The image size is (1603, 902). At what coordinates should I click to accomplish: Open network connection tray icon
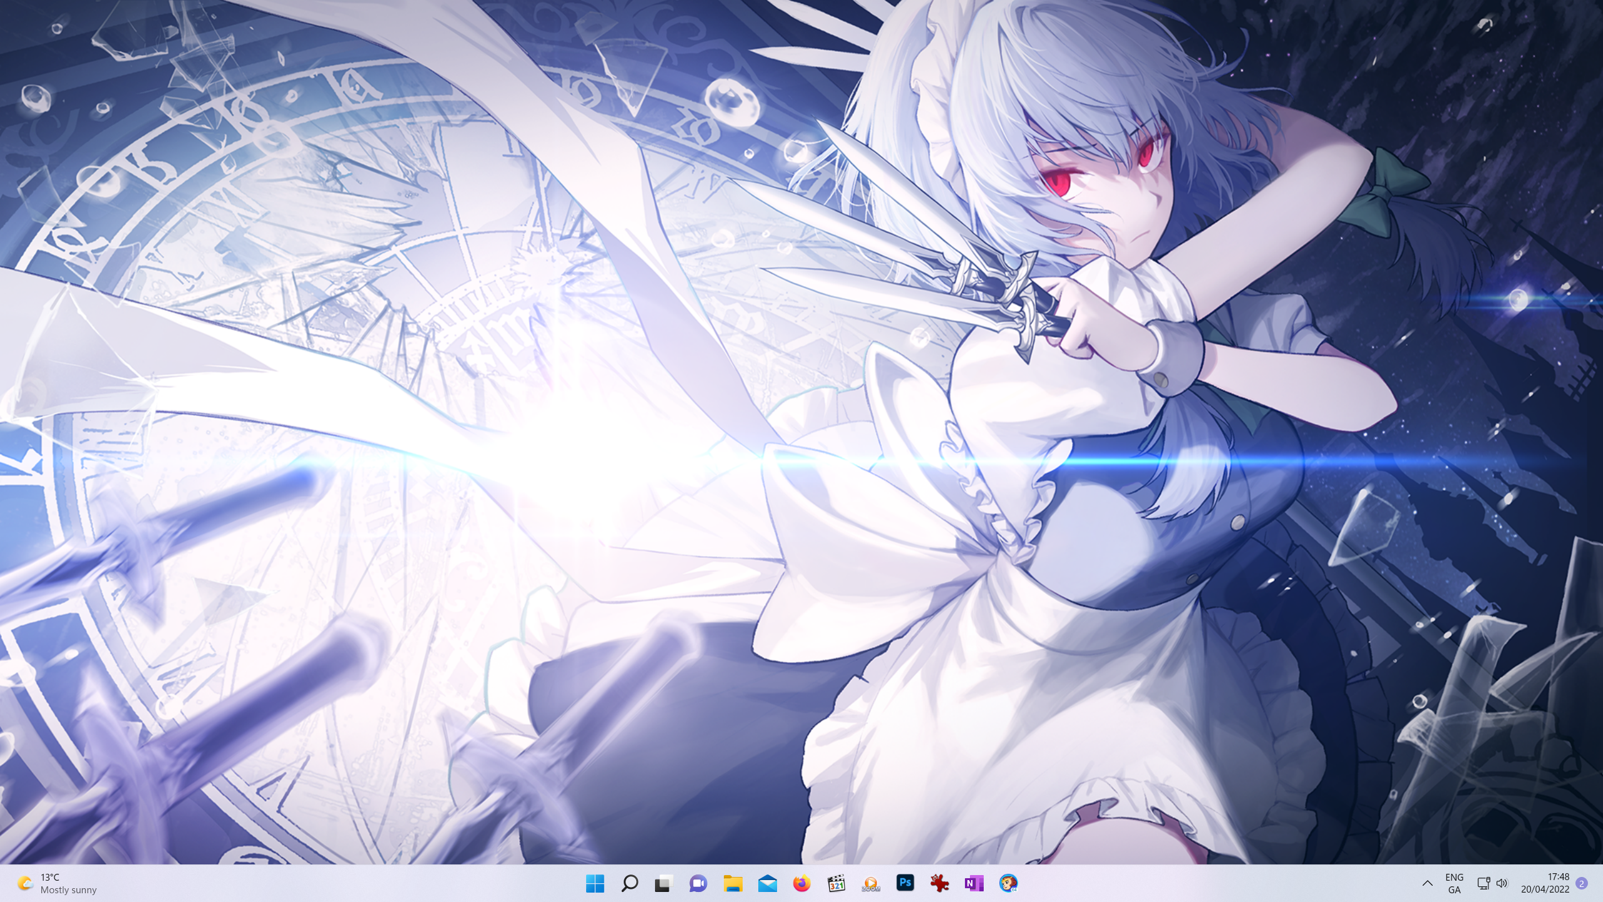coord(1483,883)
